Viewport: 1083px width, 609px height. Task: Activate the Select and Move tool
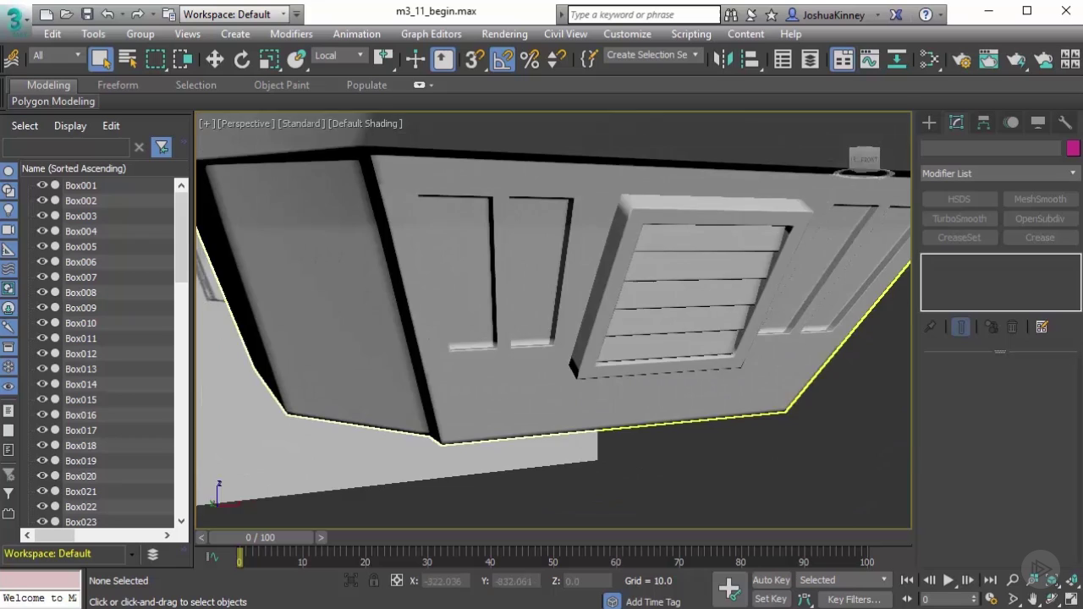(214, 58)
